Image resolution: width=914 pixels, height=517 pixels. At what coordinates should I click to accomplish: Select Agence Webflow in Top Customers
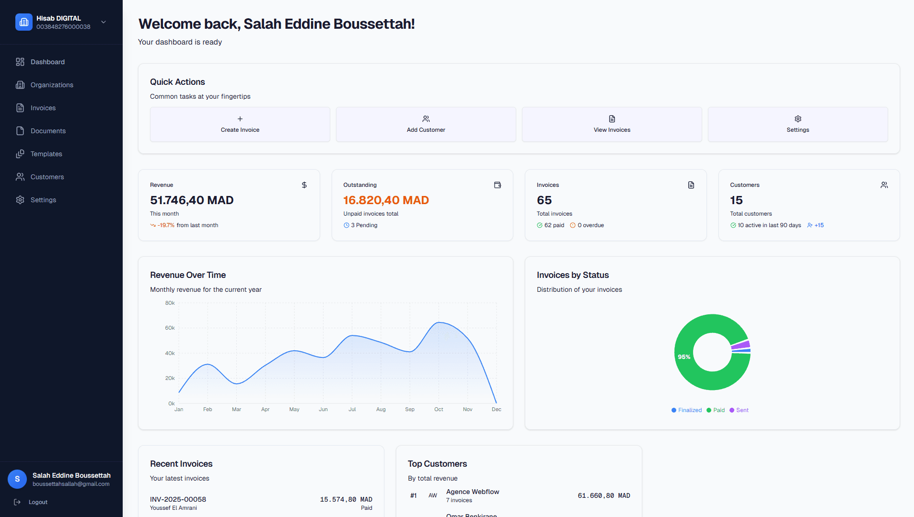pos(472,492)
